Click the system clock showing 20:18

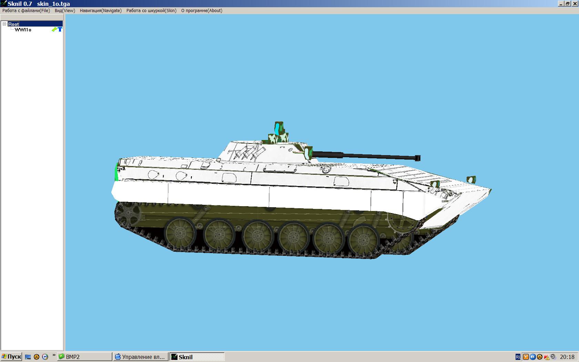(x=567, y=357)
